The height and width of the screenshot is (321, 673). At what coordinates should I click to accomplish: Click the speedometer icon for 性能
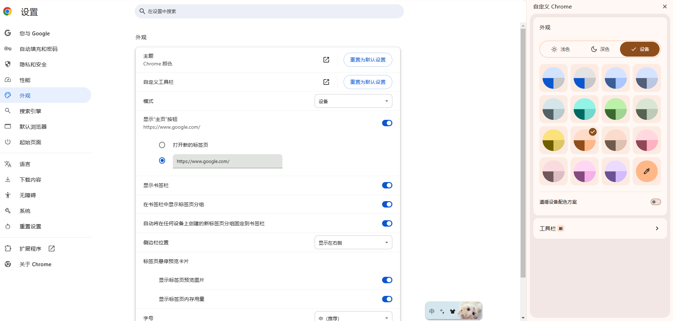[x=8, y=80]
